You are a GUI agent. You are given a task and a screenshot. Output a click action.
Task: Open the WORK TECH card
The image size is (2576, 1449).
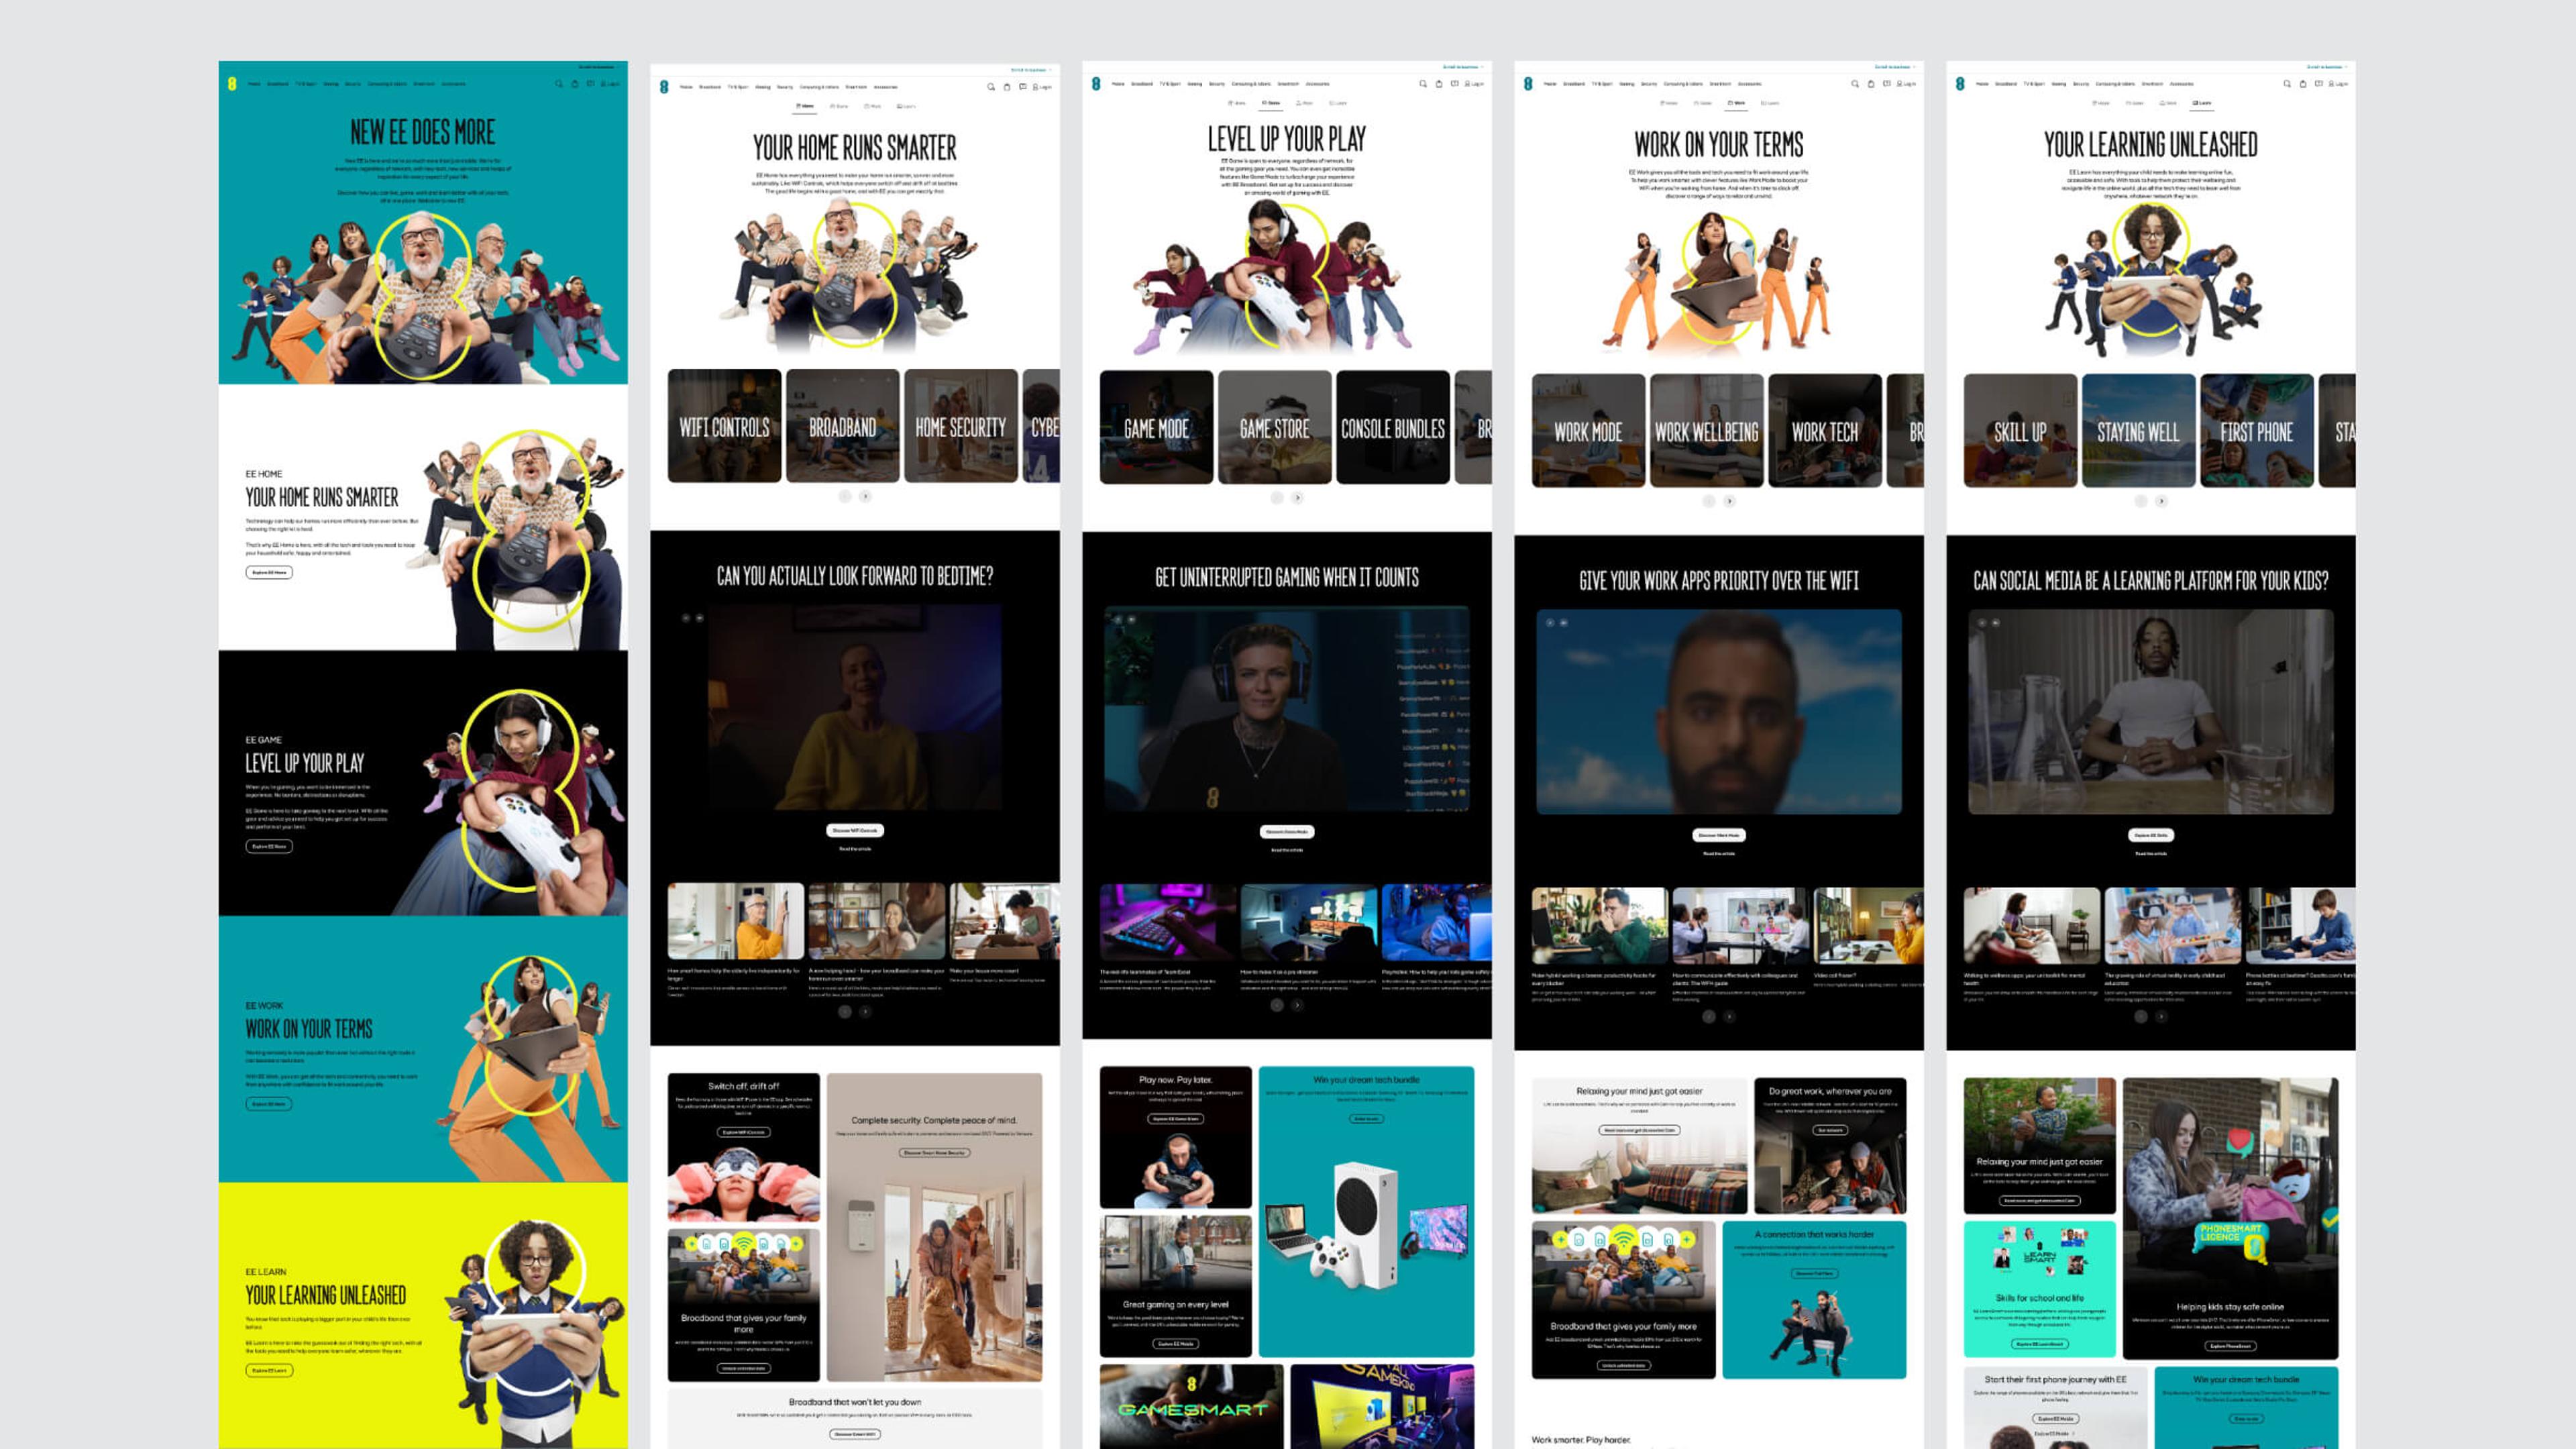[1825, 431]
